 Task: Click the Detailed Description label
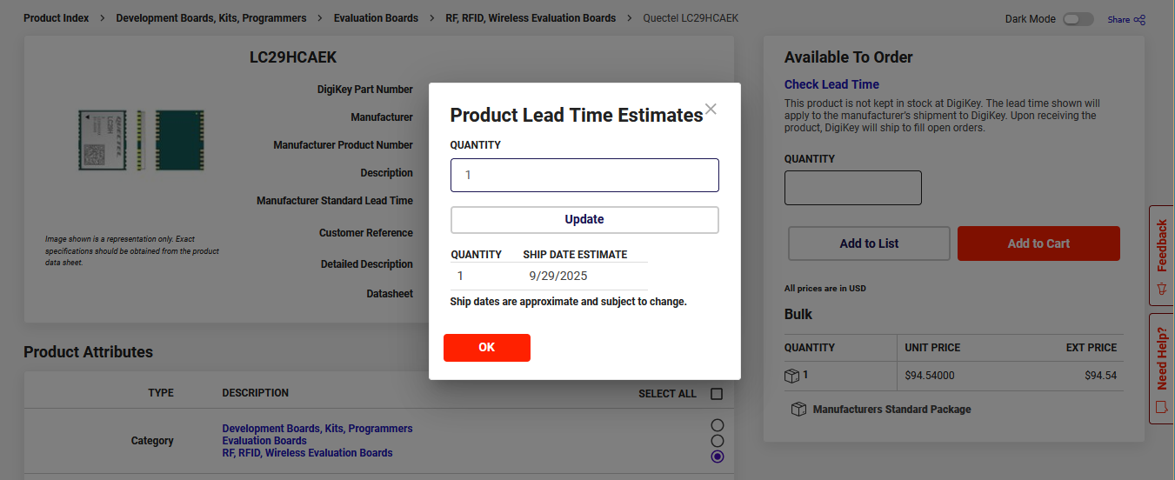coord(367,264)
